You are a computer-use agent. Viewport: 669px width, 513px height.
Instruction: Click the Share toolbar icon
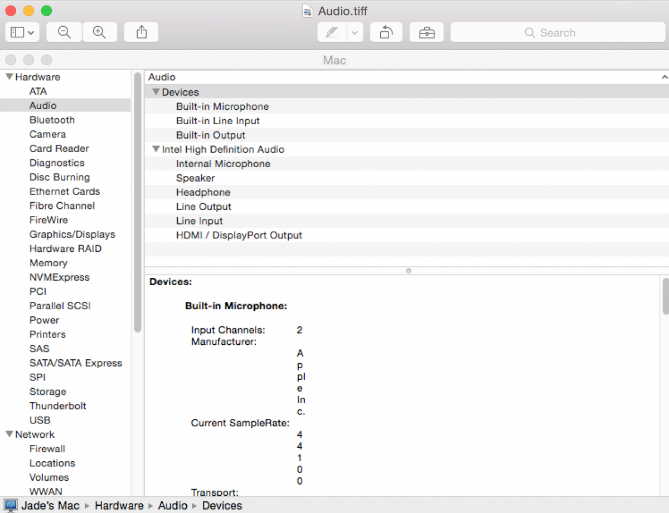tap(141, 32)
